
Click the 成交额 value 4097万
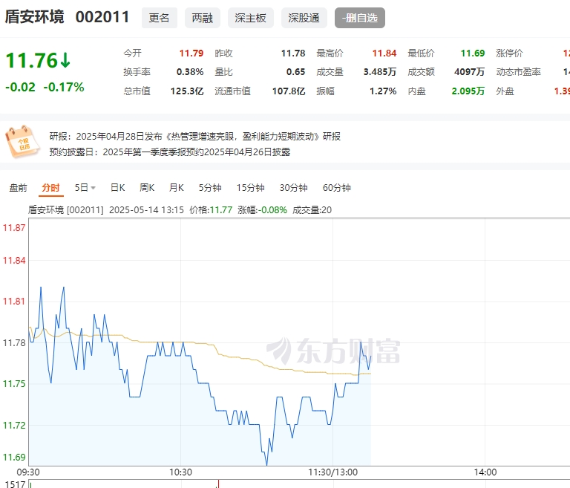click(x=470, y=72)
